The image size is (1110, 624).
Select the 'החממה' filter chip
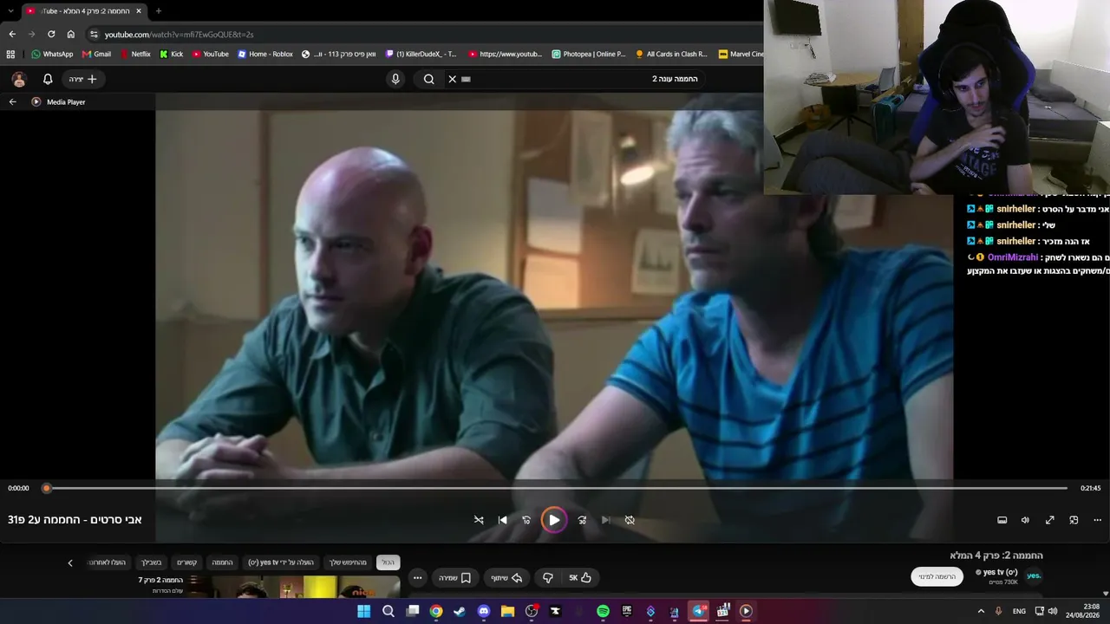point(222,562)
